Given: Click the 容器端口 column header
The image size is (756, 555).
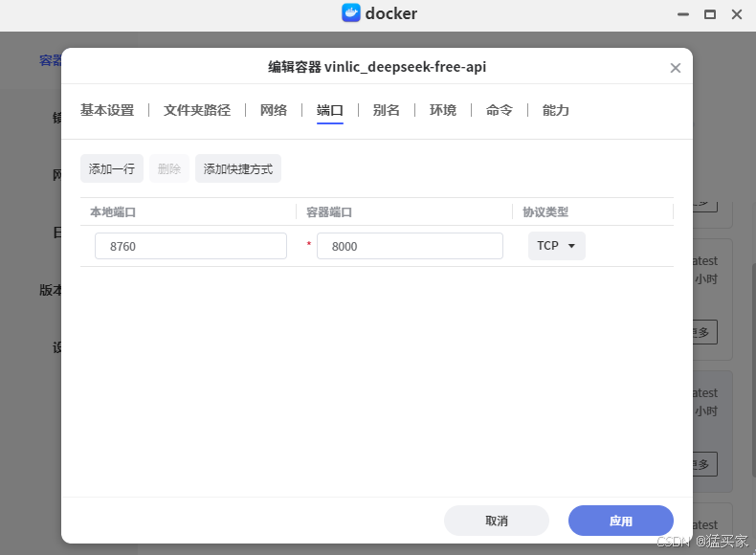Looking at the screenshot, I should (x=329, y=212).
